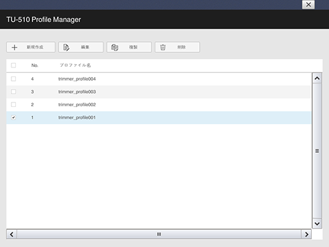Click the horizontal scrollbar thumb grip
The image size is (329, 247).
point(159,234)
